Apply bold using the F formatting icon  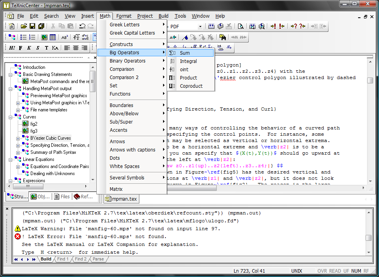coord(21,48)
